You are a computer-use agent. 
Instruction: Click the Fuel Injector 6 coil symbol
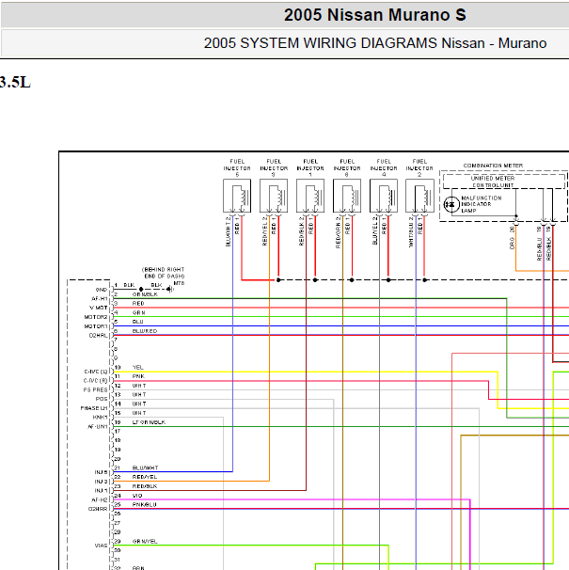tap(347, 196)
